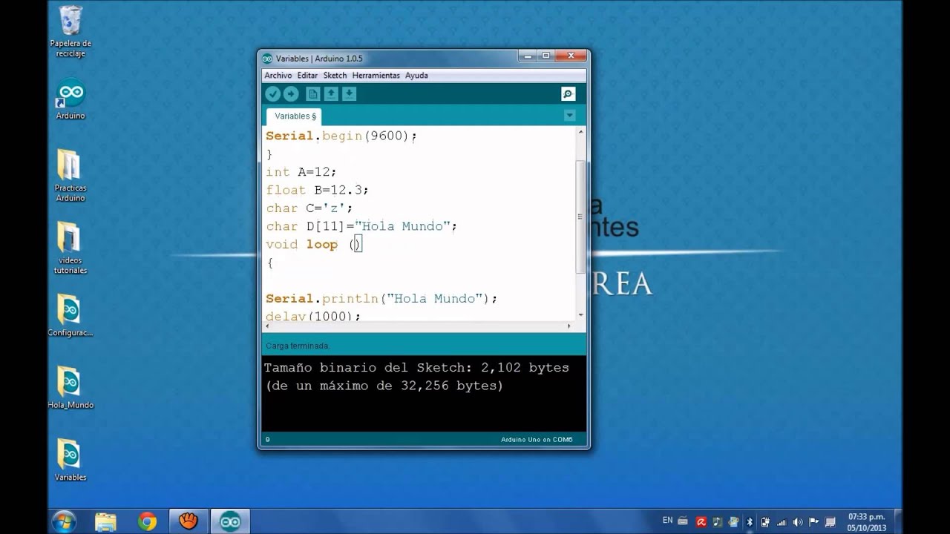The width and height of the screenshot is (950, 534).
Task: Click the editor vertical scrollbar thumb
Action: coord(580,216)
